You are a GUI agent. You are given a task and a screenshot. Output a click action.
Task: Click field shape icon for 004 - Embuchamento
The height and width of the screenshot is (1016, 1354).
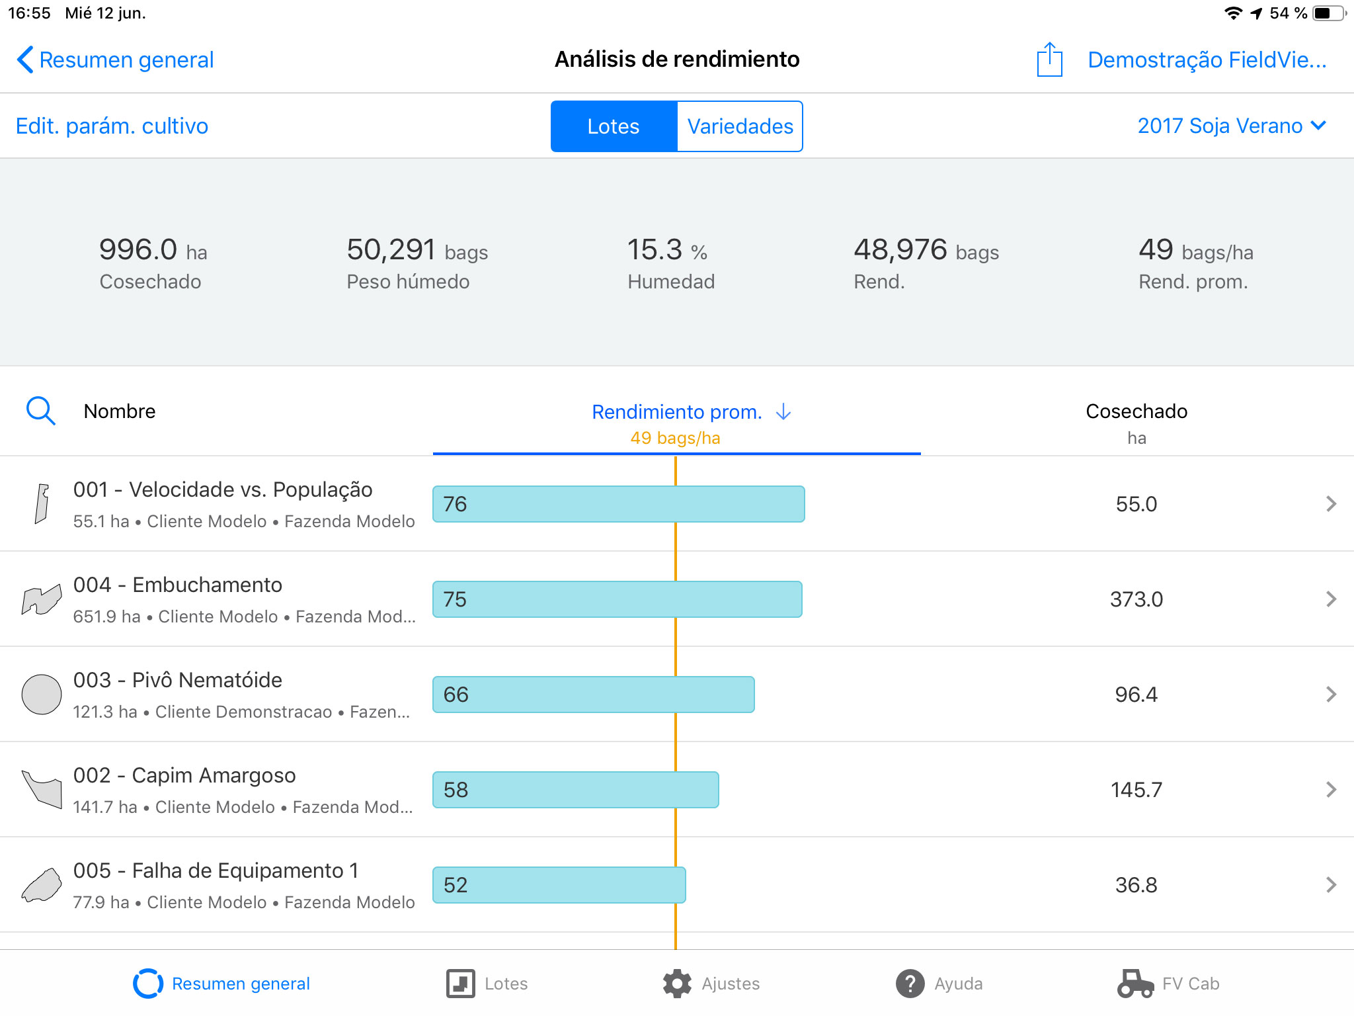[41, 599]
